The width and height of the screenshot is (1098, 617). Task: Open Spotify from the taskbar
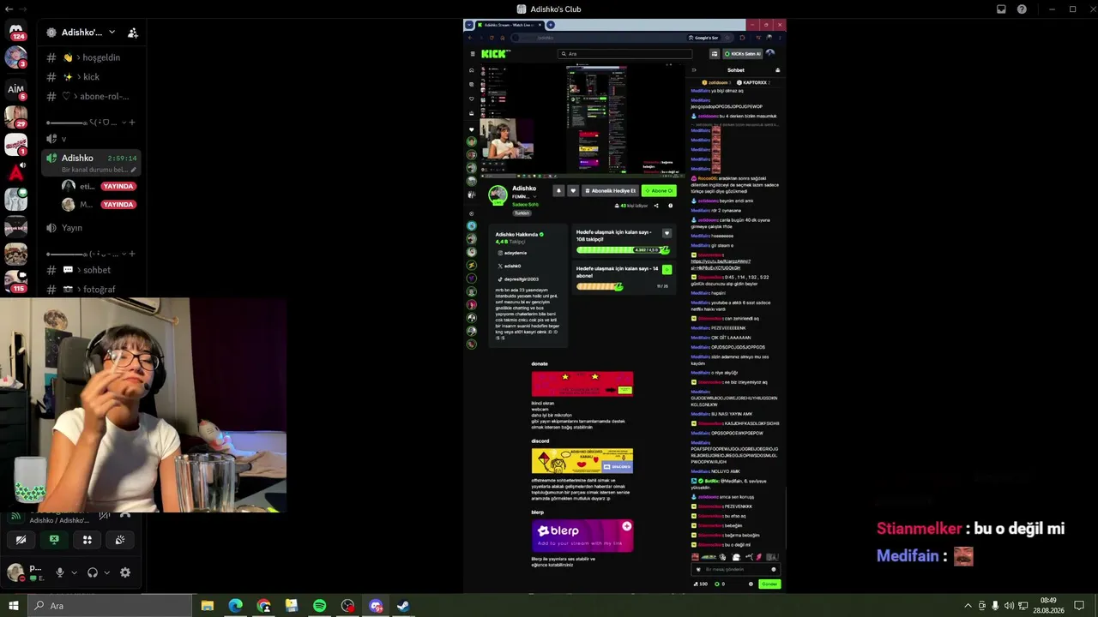tap(319, 606)
